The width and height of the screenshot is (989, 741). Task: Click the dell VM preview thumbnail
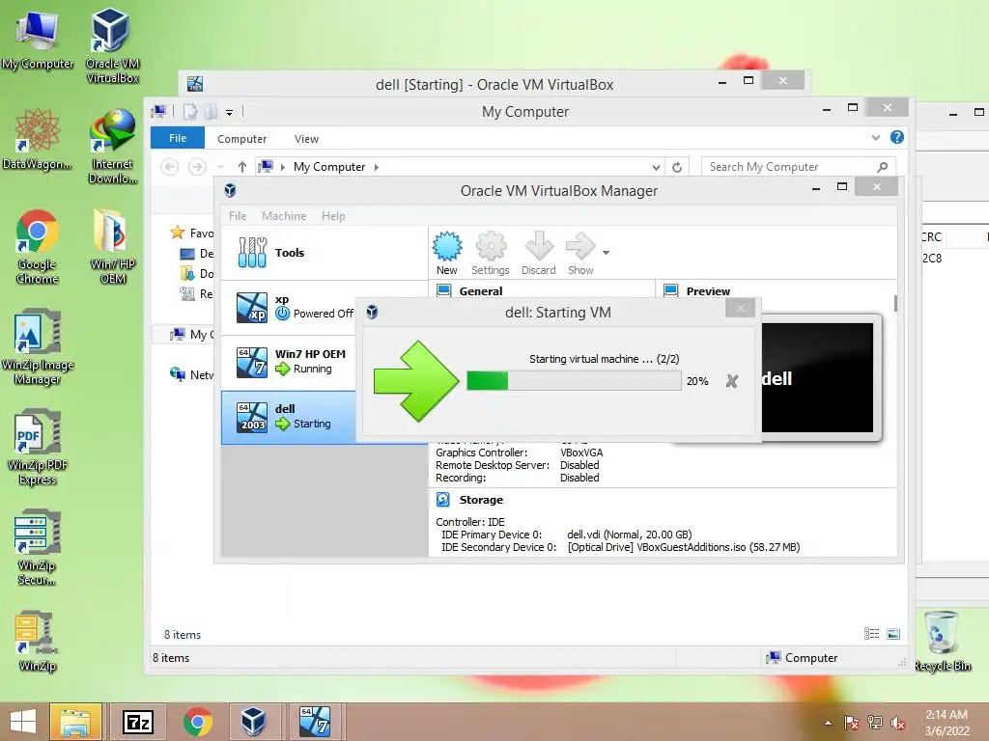click(x=817, y=378)
